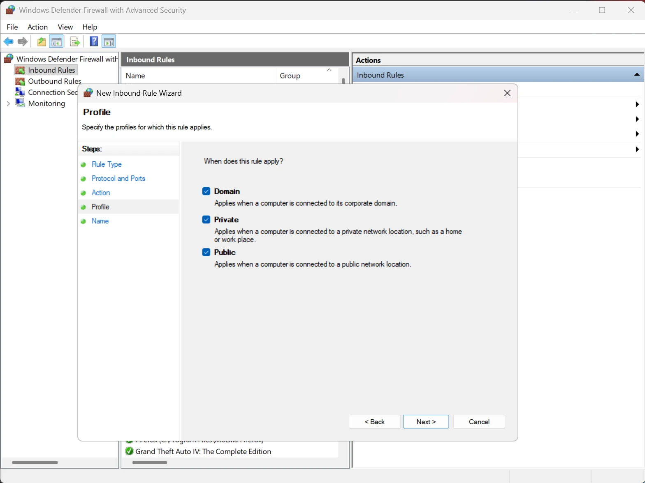Select the Connection Security Rules node
Screen dimensions: 645x483
click(52, 92)
